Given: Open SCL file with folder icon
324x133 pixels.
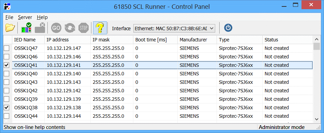Looking at the screenshot, I should pos(10,28).
